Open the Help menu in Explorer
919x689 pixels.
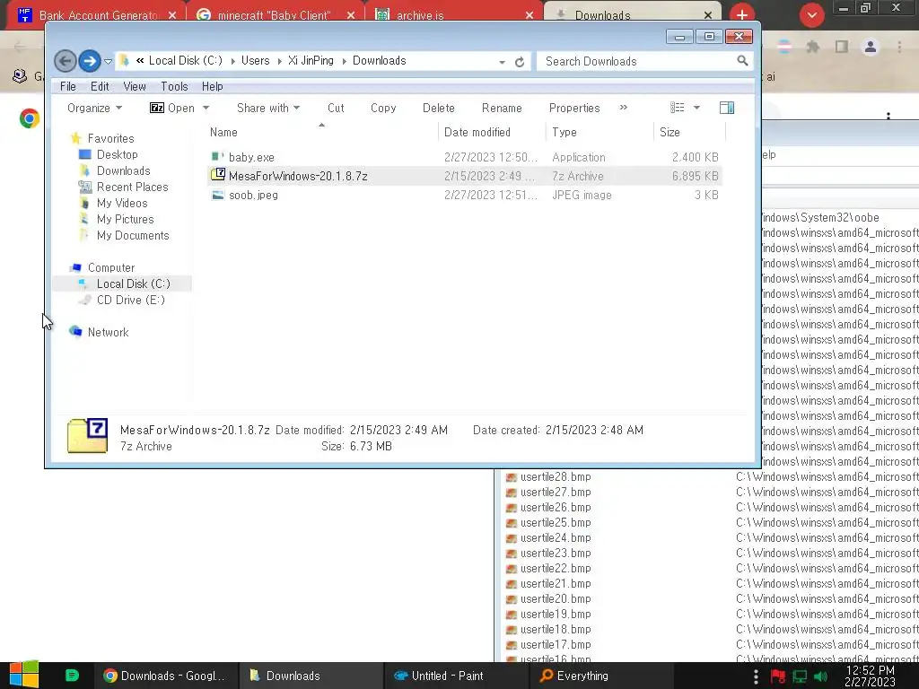tap(212, 87)
